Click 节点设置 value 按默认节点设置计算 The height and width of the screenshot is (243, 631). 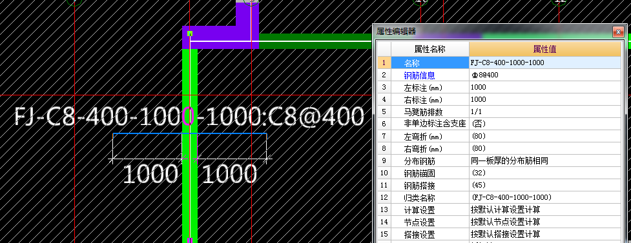point(545,222)
